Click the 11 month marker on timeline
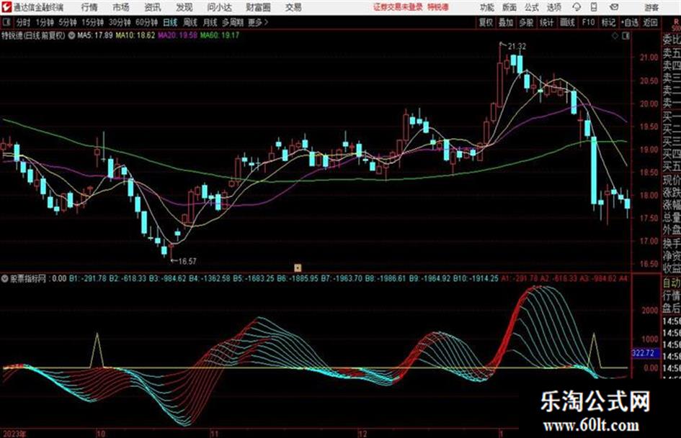Screen dimensions: 681x438 215,433
